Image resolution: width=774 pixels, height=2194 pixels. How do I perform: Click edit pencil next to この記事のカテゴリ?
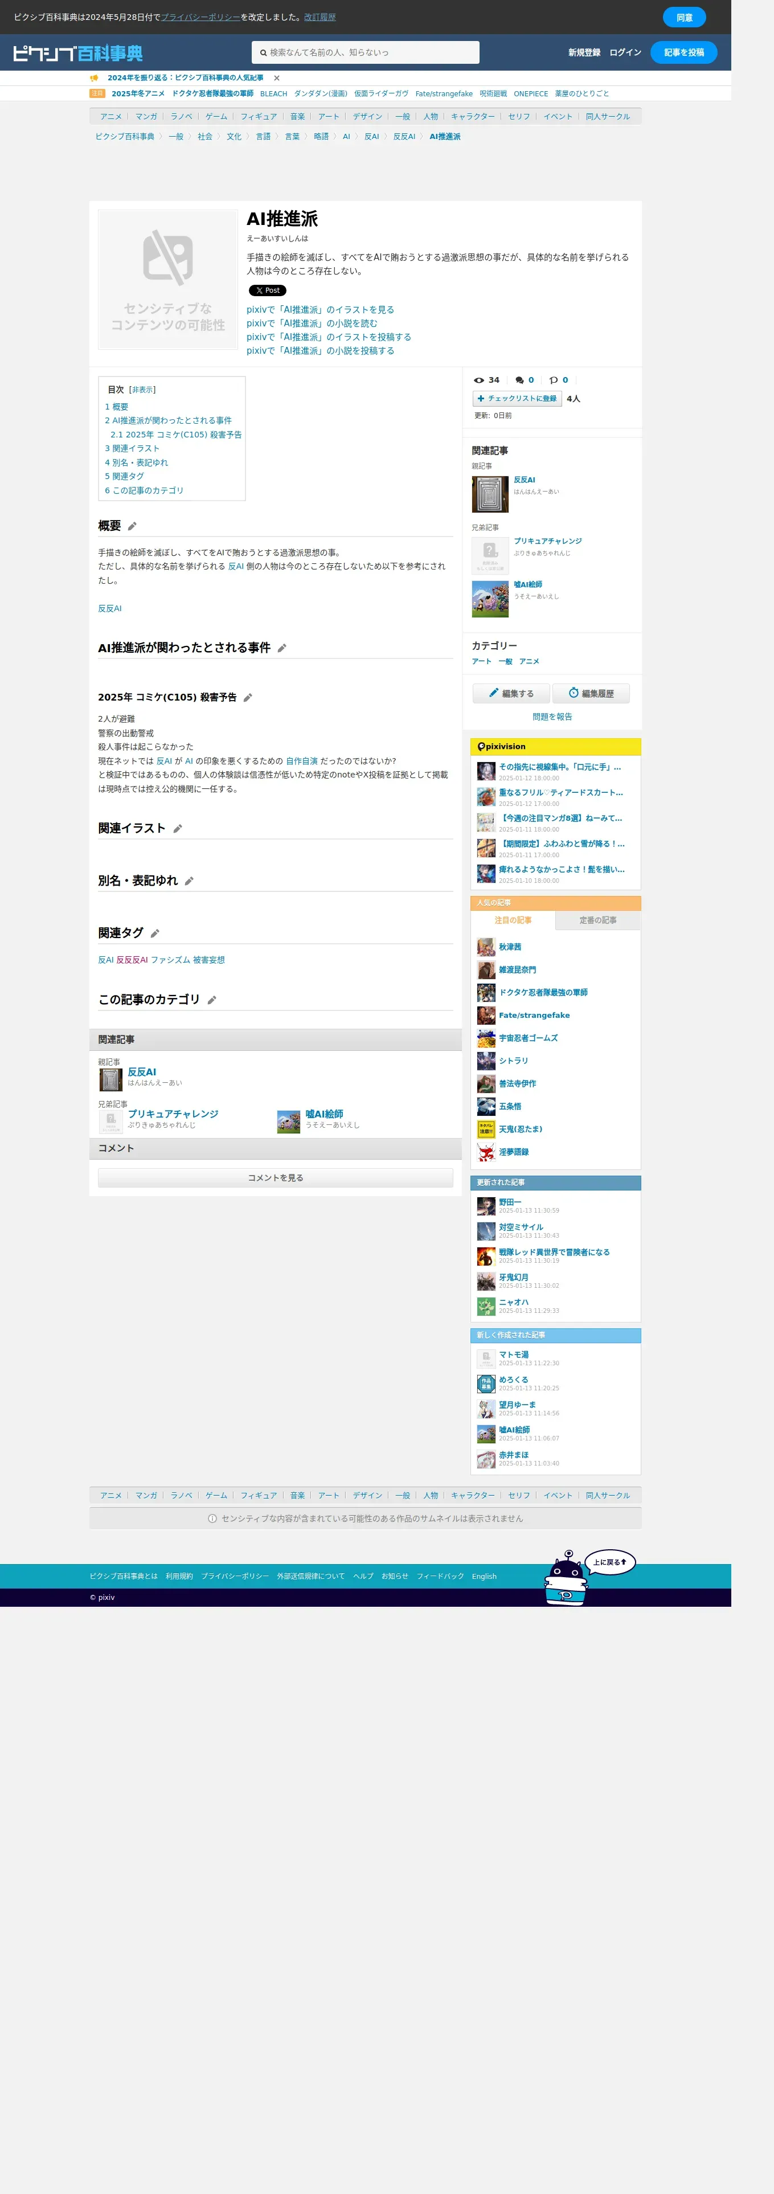pos(211,1000)
